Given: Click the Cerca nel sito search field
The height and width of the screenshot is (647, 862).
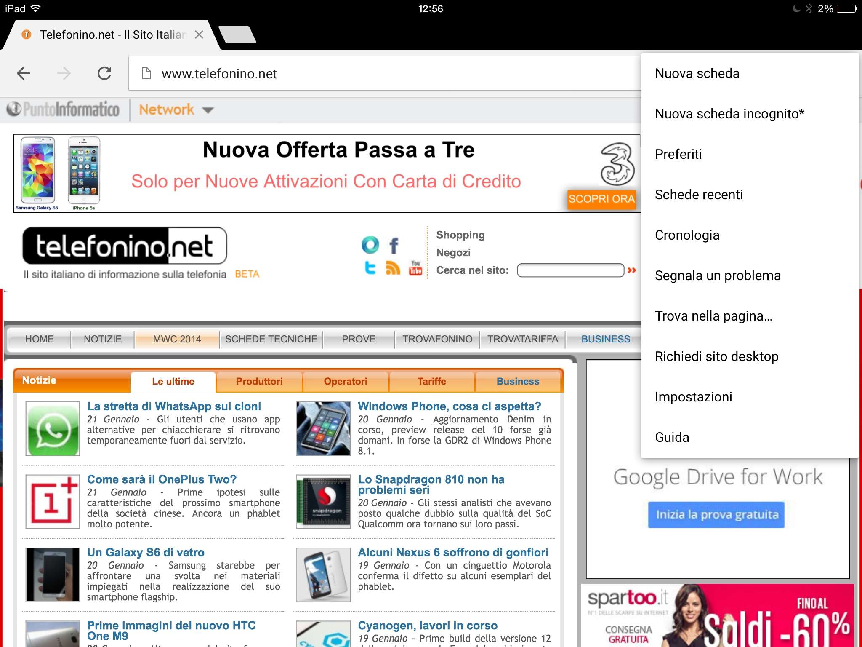Looking at the screenshot, I should (570, 270).
